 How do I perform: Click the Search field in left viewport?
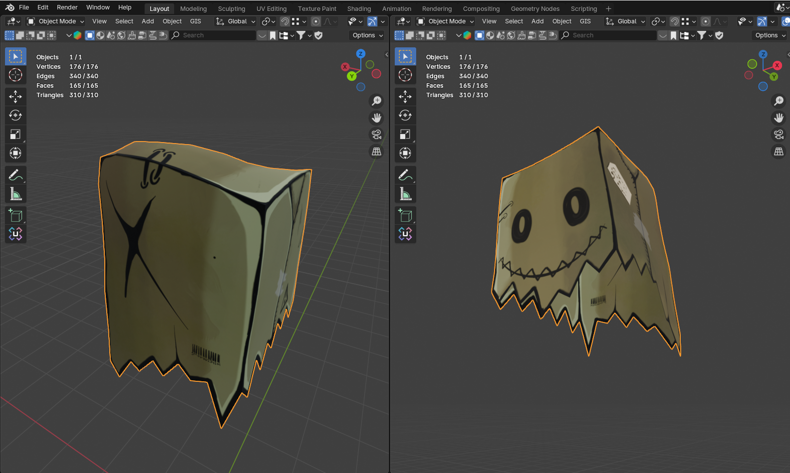[213, 35]
